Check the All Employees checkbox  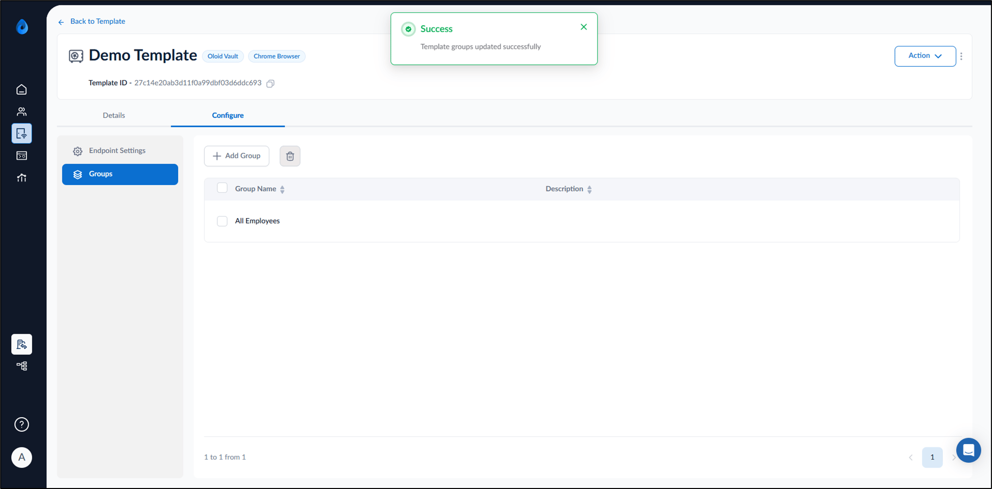coord(222,221)
